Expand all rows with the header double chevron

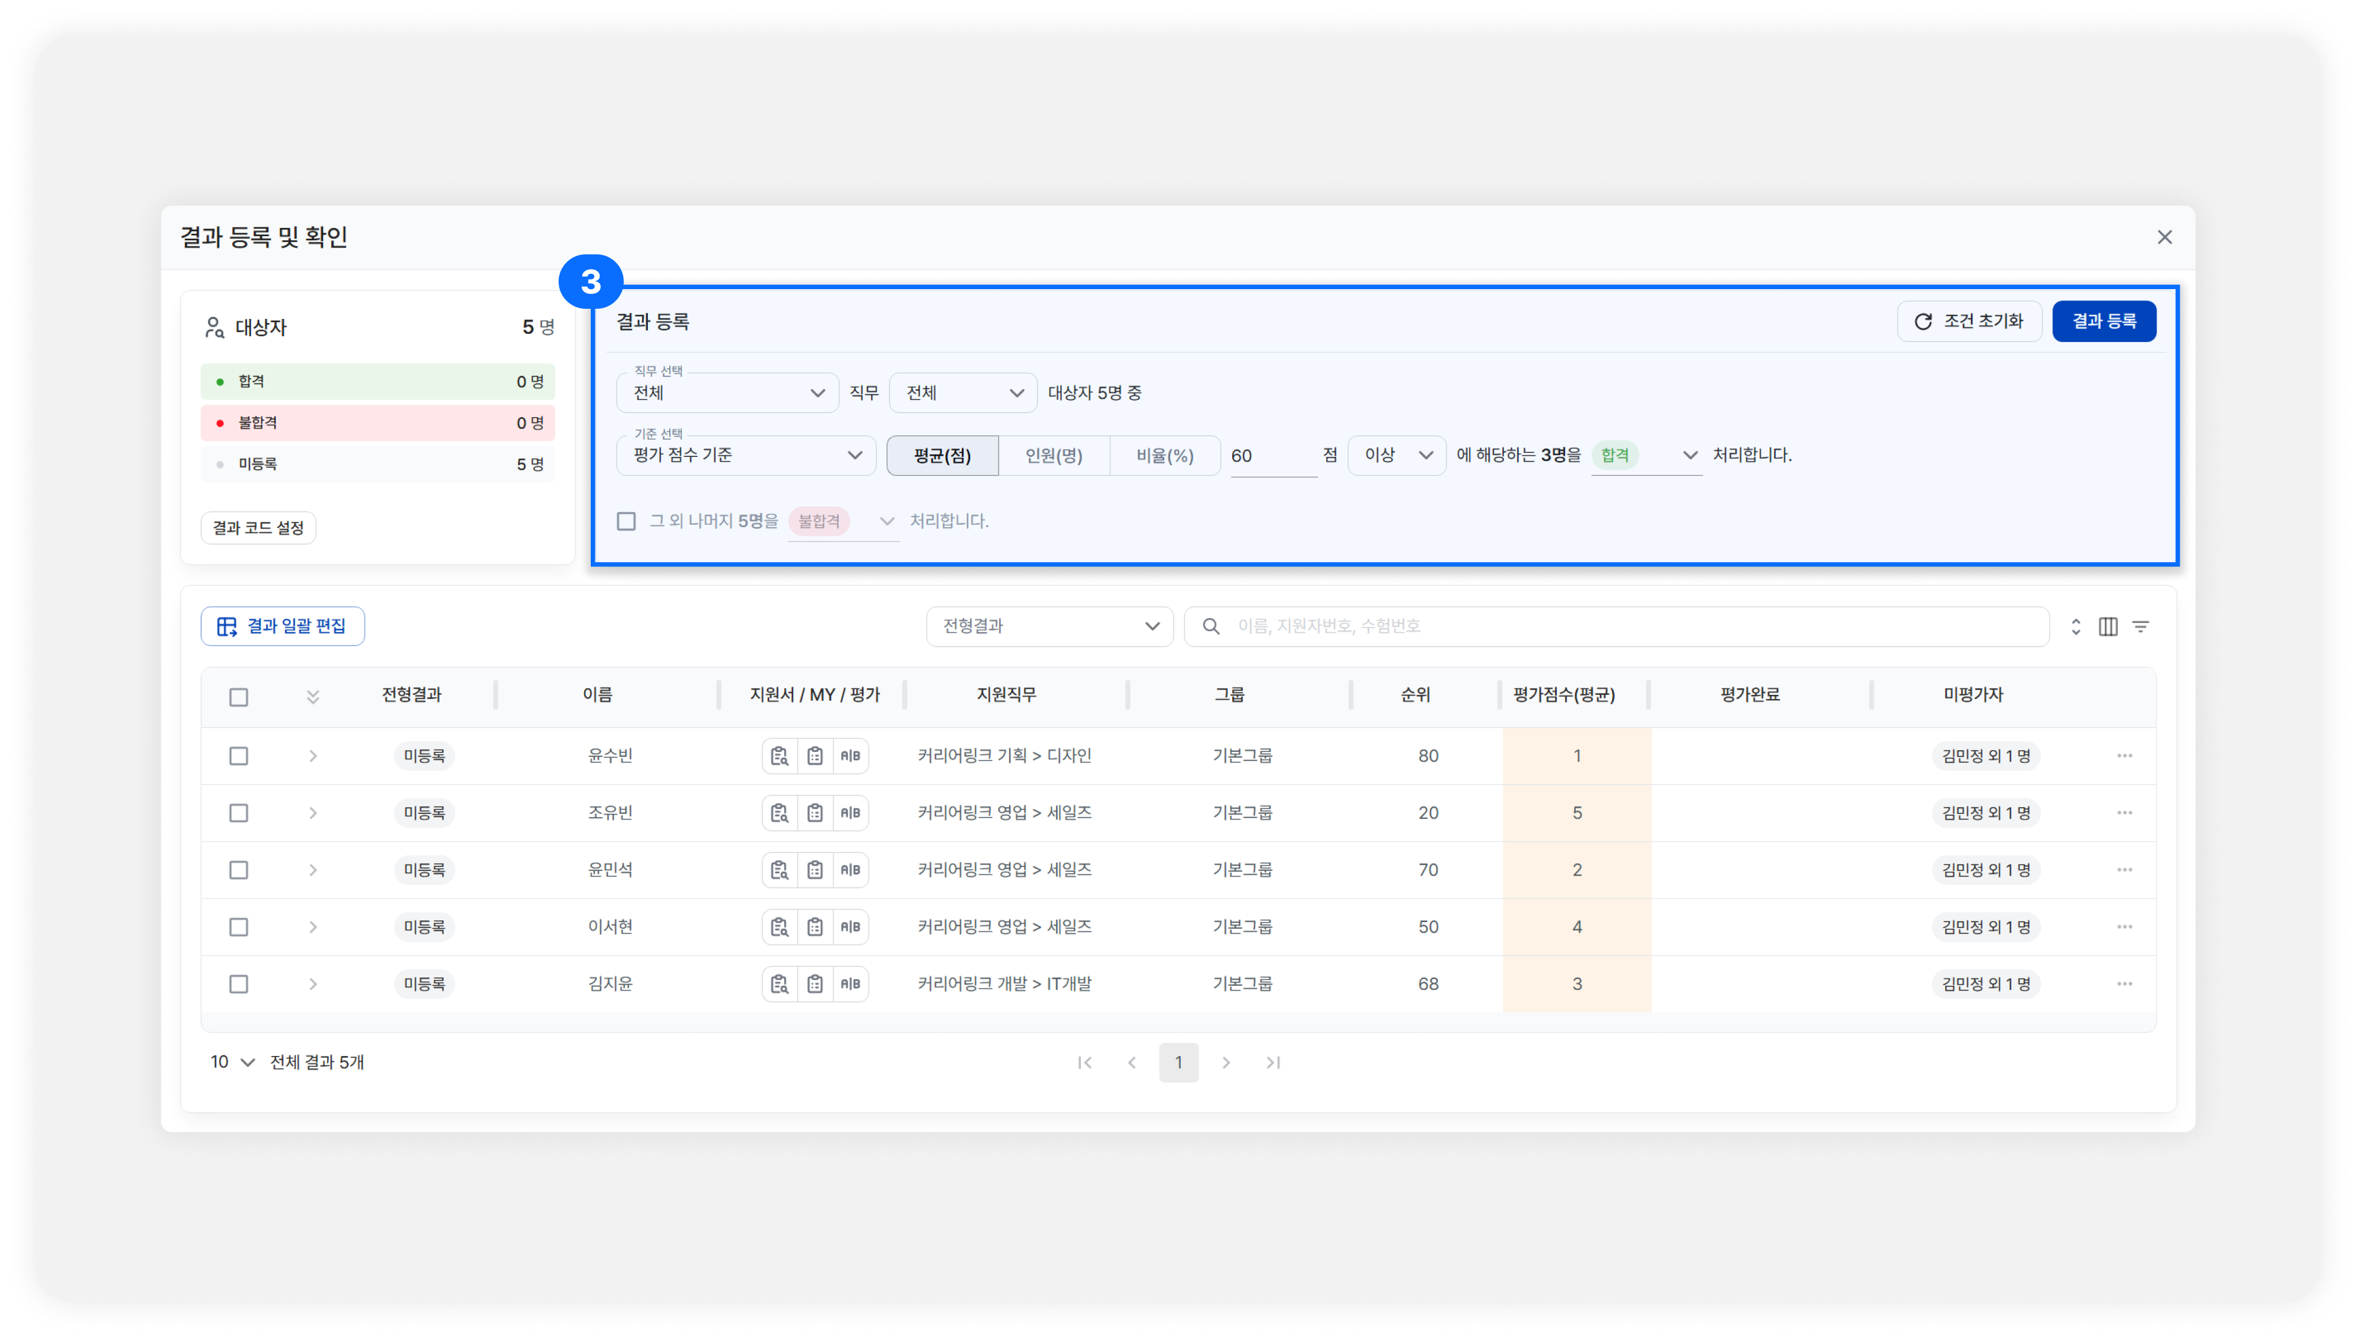click(x=314, y=697)
